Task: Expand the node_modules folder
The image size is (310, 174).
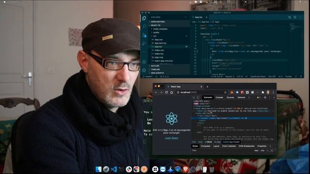Action: pyautogui.click(x=160, y=29)
